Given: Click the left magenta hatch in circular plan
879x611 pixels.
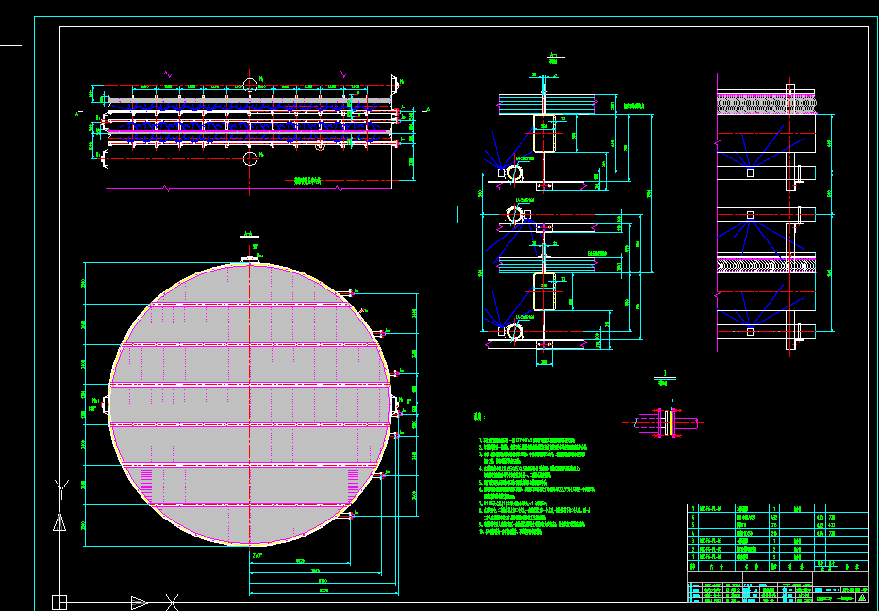Looking at the screenshot, I should click(x=144, y=479).
